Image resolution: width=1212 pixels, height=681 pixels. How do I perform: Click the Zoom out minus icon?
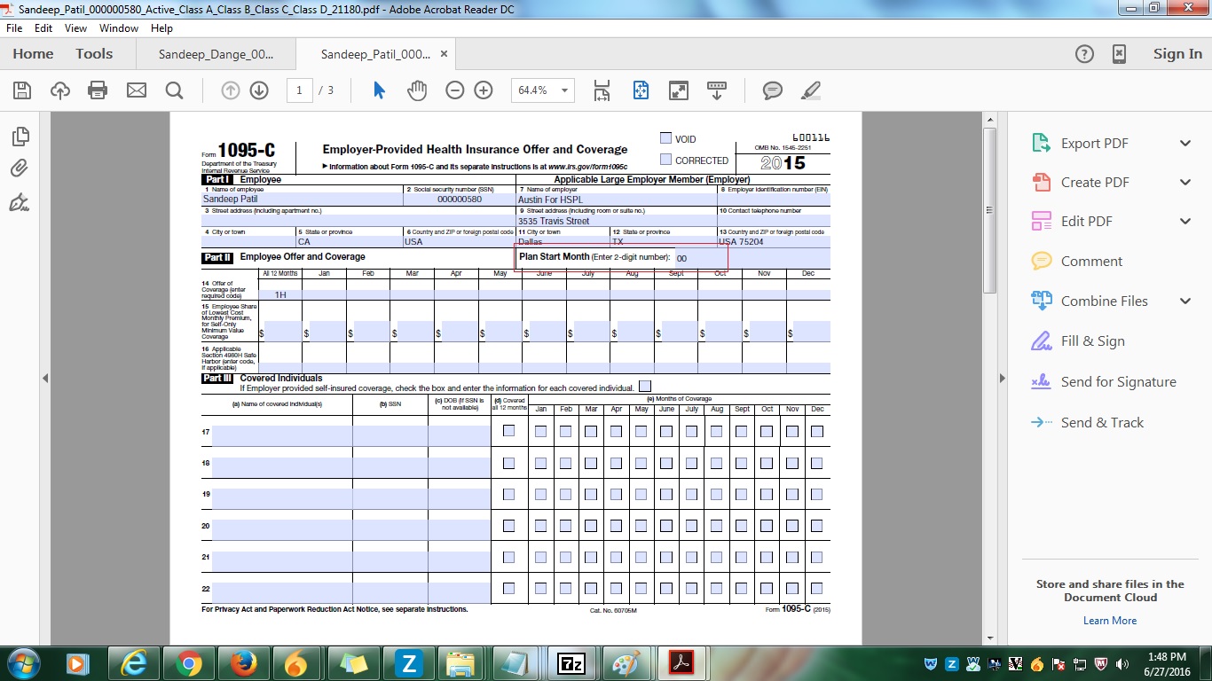pyautogui.click(x=455, y=90)
